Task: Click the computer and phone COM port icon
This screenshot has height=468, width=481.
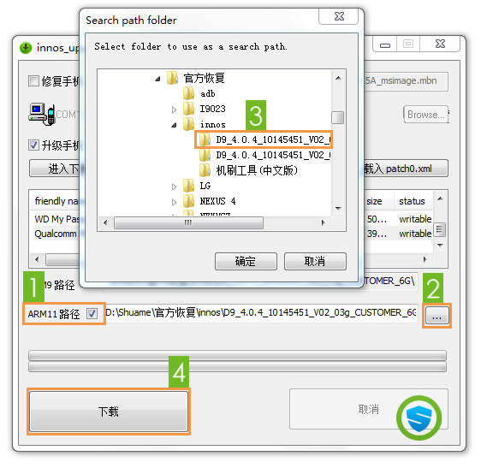Action: [x=42, y=114]
